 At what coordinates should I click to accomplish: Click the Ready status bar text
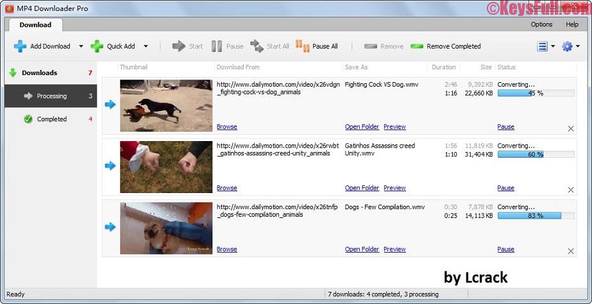point(15,294)
